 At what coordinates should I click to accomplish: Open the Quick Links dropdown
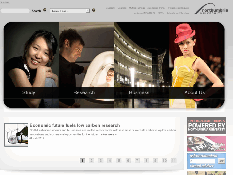(70, 11)
